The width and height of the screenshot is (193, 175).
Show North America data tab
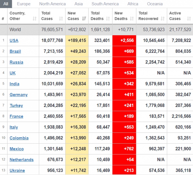click(52, 4)
